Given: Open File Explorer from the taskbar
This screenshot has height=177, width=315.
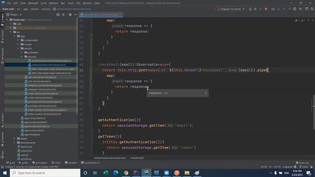Looking at the screenshot, I should tap(187, 173).
